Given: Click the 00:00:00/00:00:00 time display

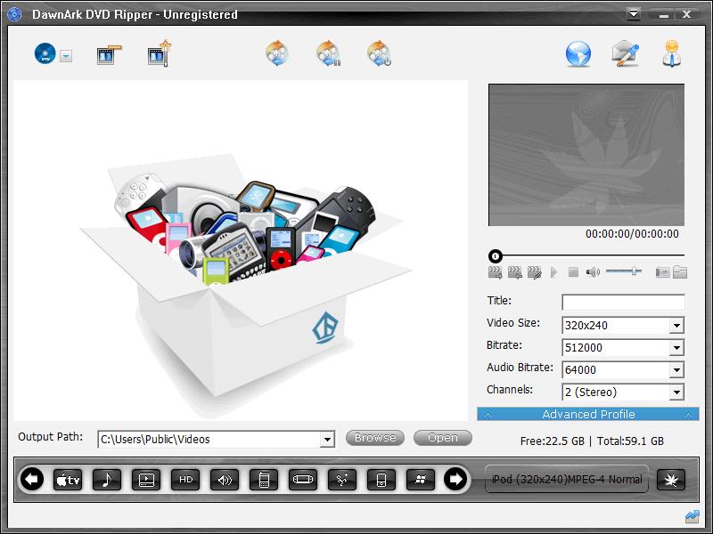Looking at the screenshot, I should pyautogui.click(x=632, y=234).
